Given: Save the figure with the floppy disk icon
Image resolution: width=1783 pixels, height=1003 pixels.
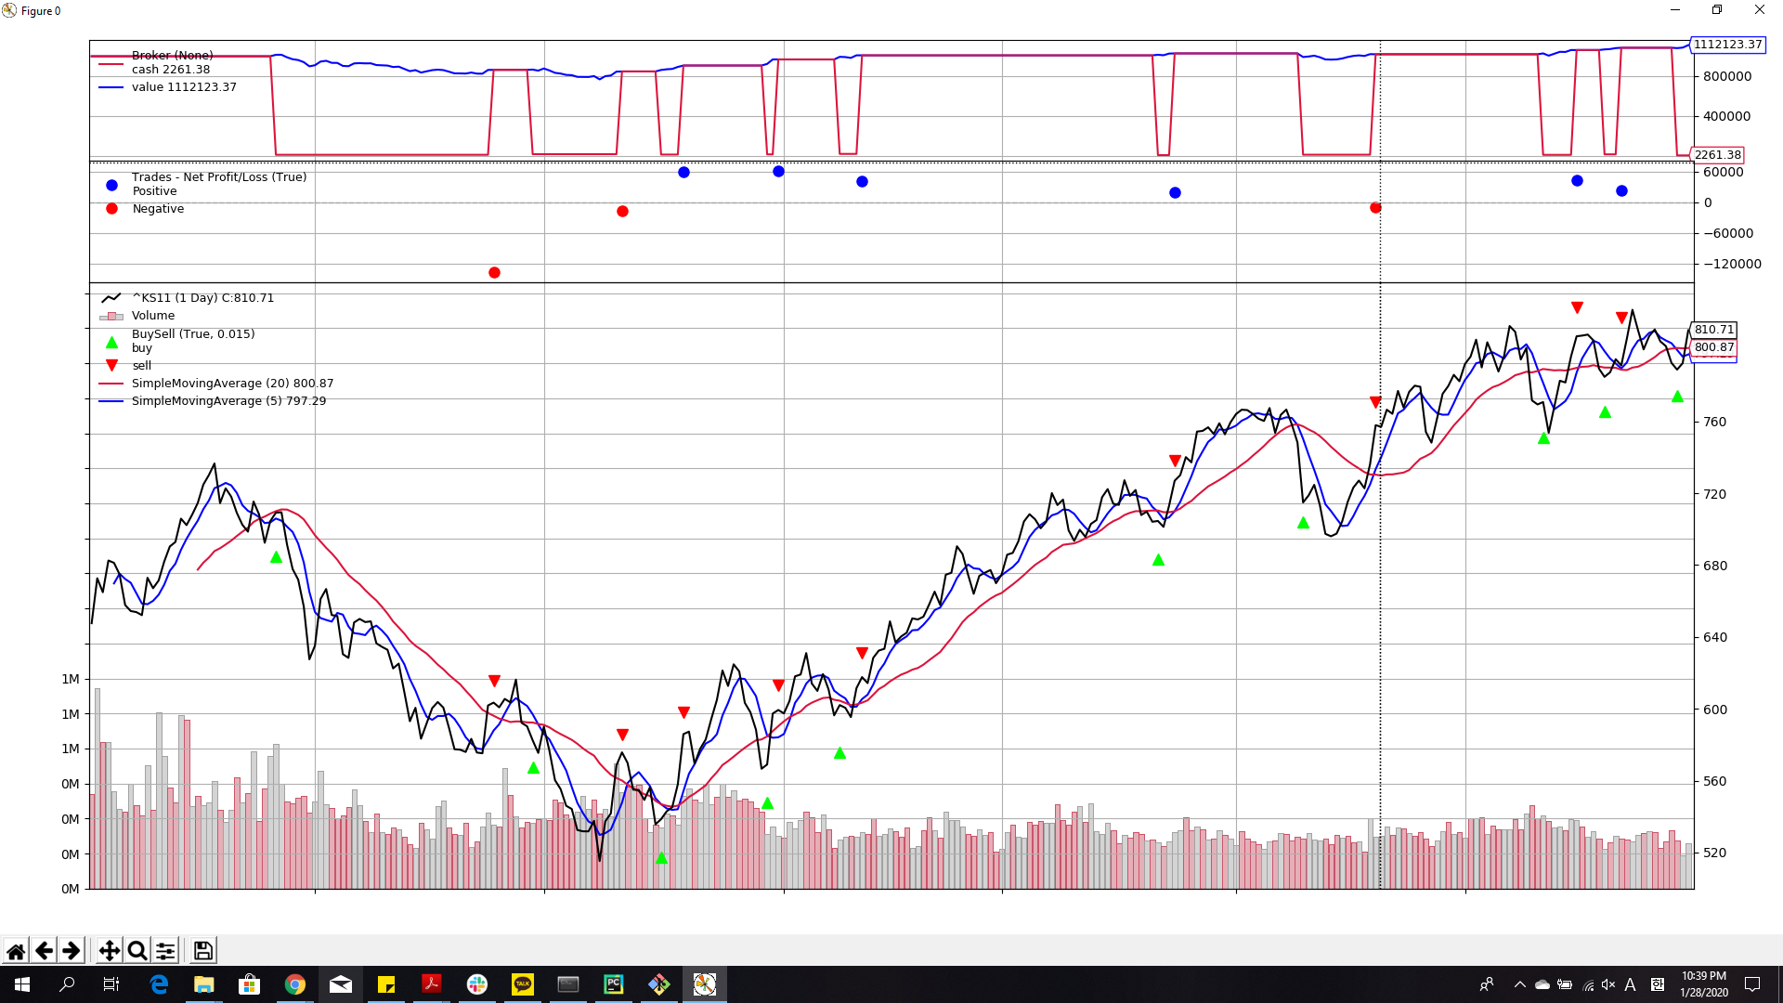Looking at the screenshot, I should point(202,950).
